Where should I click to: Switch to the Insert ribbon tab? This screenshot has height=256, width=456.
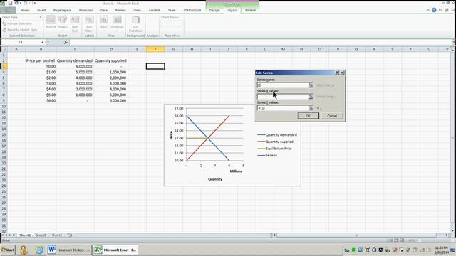(x=41, y=10)
